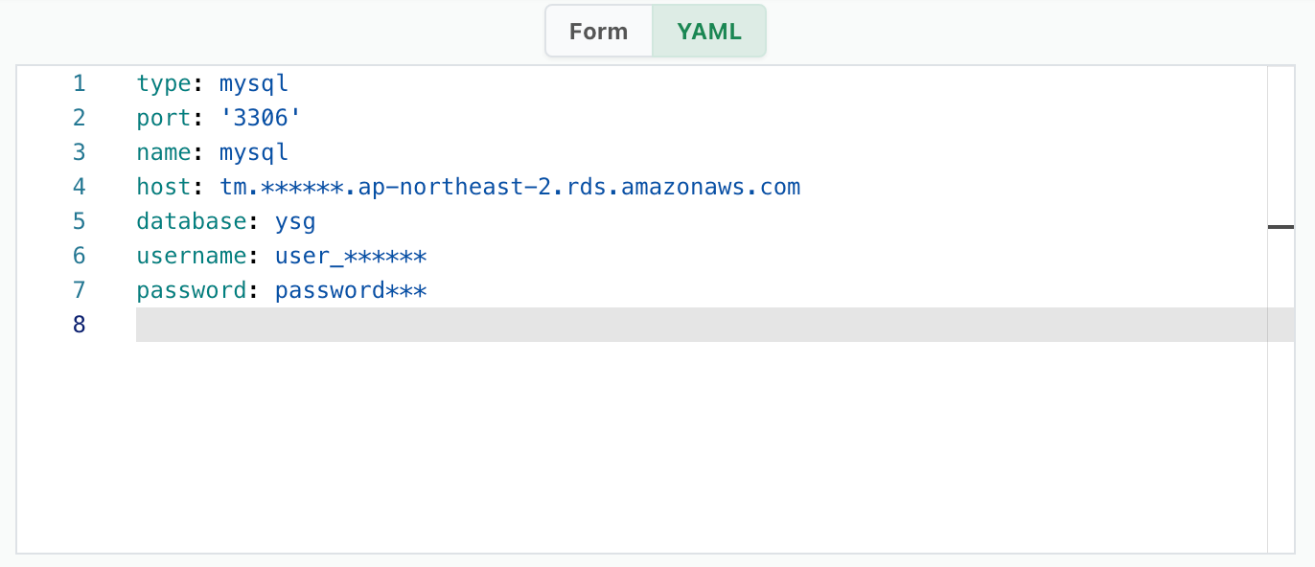Click the 'name: mysql' line
Screen dimensions: 1315x567
pyautogui.click(x=213, y=152)
